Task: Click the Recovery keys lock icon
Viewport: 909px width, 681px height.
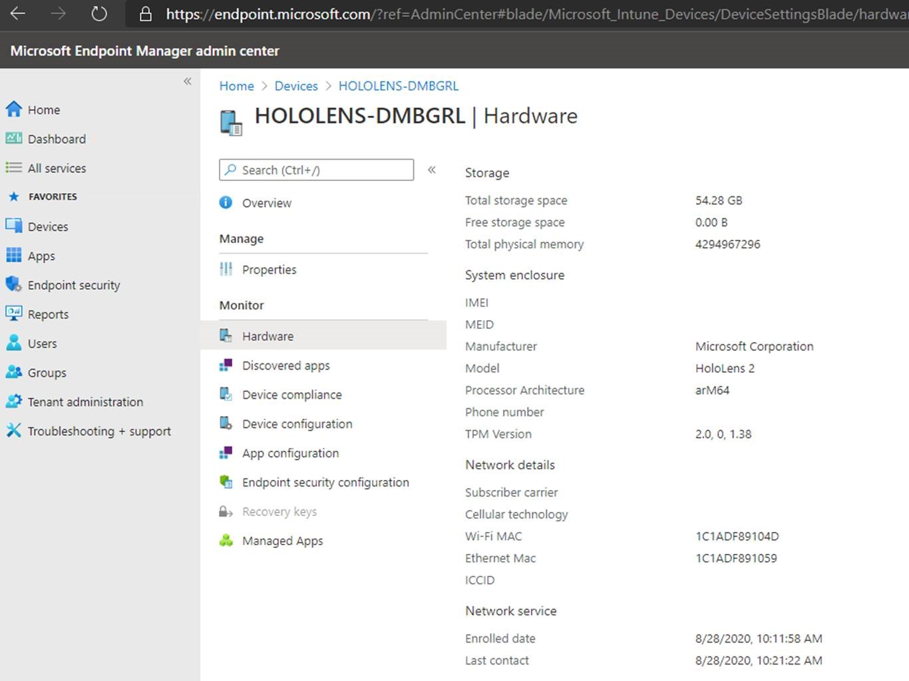Action: [x=226, y=511]
